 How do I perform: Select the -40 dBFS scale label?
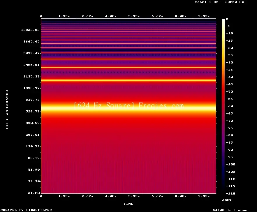click(x=229, y=77)
